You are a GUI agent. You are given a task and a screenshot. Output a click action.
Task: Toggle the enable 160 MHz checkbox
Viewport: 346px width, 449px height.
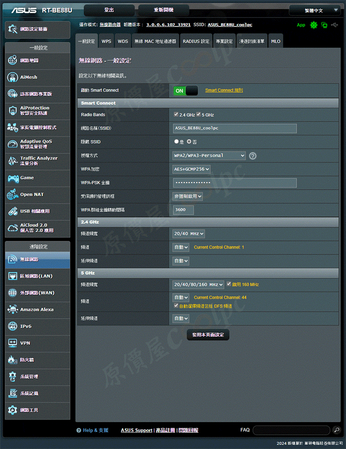point(229,284)
